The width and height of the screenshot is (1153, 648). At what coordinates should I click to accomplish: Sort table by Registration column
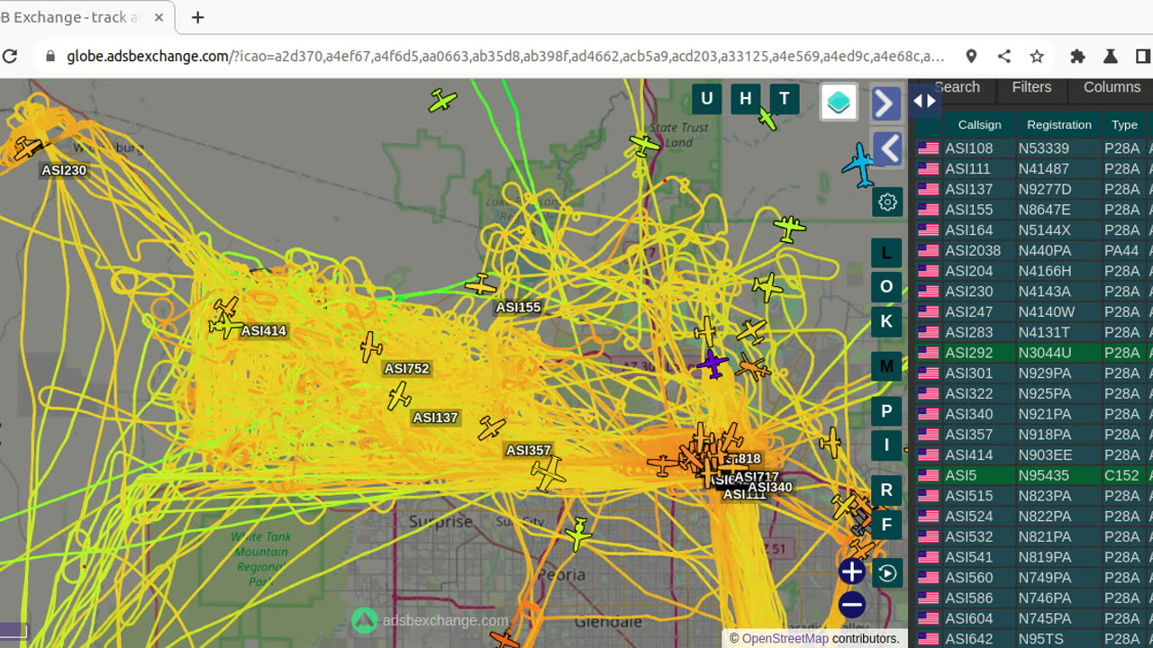pyautogui.click(x=1059, y=125)
